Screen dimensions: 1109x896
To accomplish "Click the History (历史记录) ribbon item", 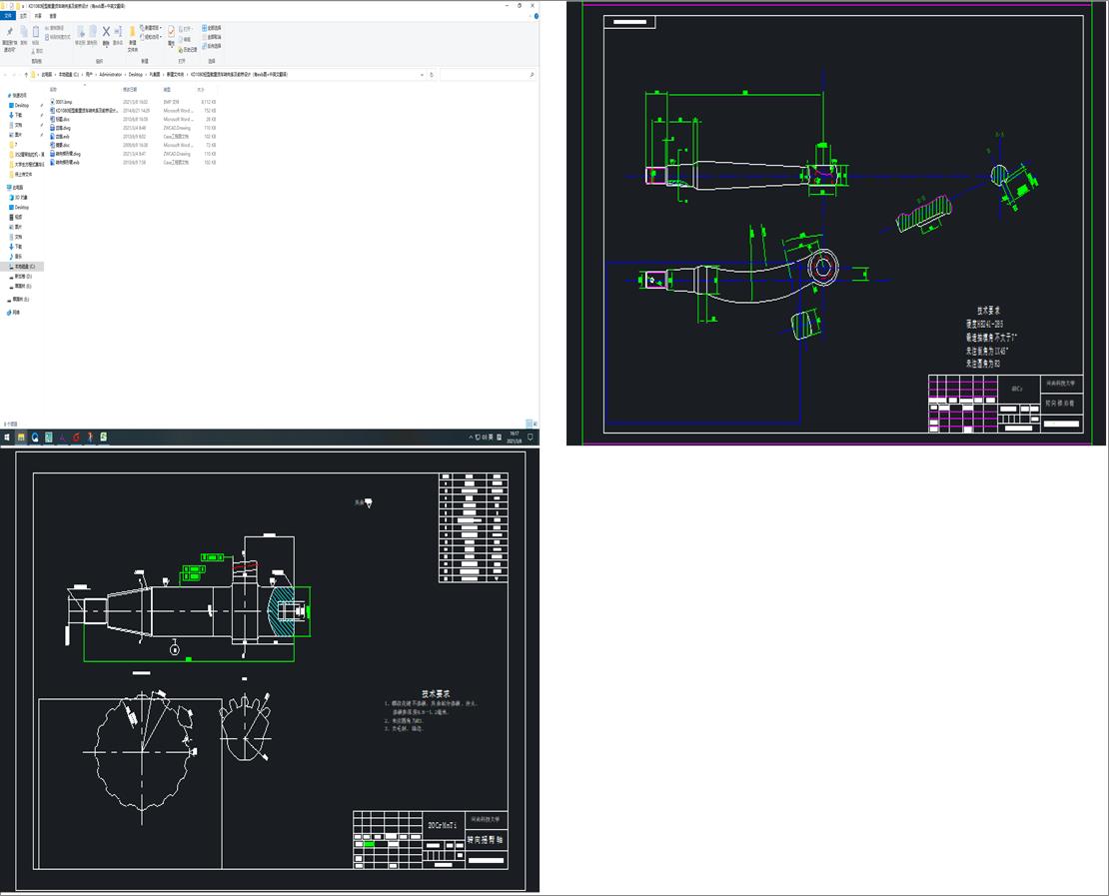I will click(188, 50).
